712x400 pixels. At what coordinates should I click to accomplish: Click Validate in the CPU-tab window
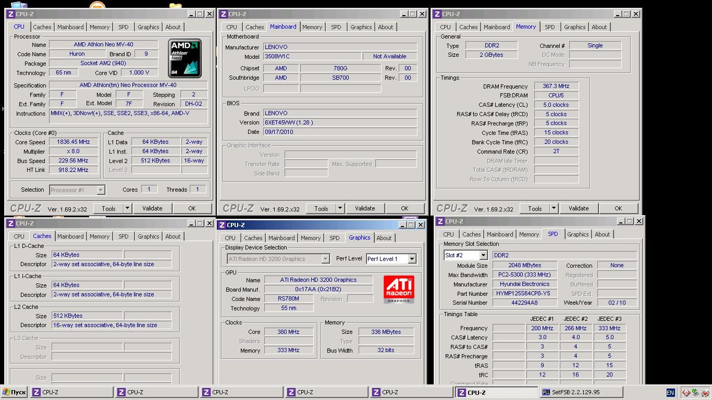click(x=152, y=208)
